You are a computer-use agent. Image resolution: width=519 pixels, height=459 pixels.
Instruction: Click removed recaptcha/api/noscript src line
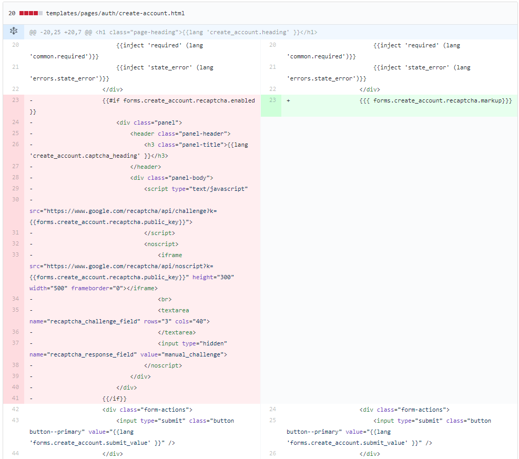[x=121, y=267]
